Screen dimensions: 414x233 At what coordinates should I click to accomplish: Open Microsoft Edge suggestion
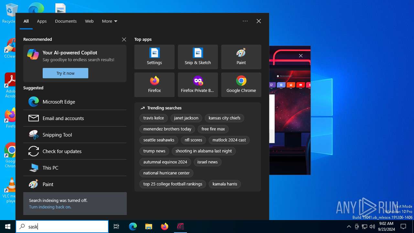(75, 102)
